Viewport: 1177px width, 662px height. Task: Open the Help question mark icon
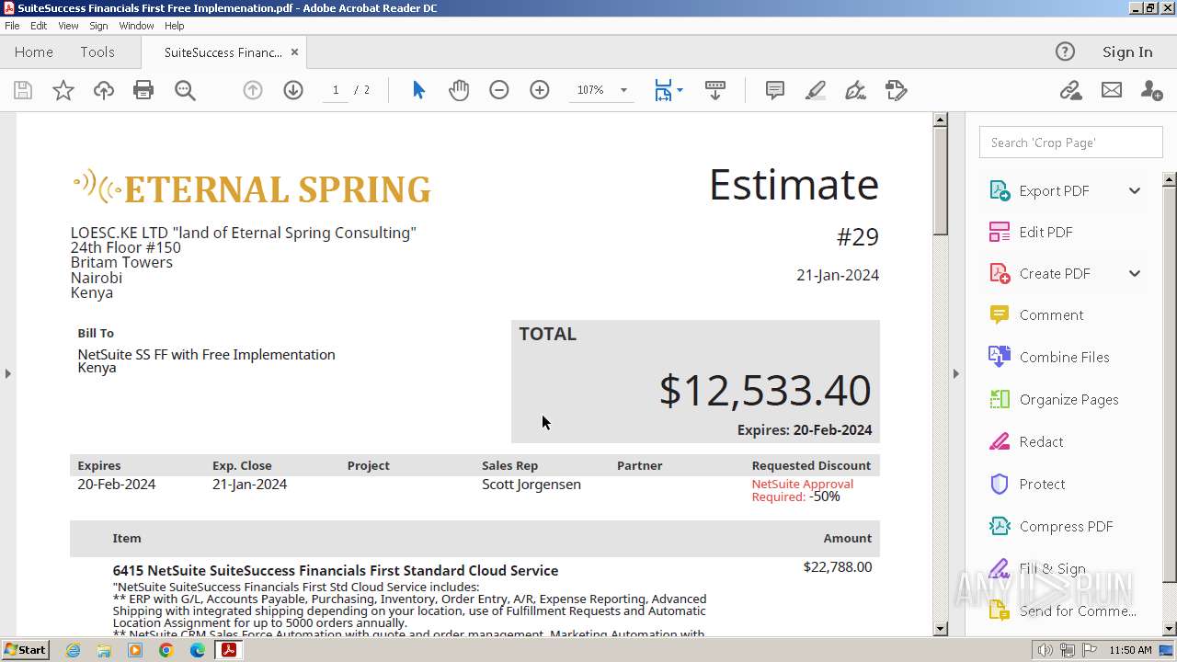pos(1065,51)
